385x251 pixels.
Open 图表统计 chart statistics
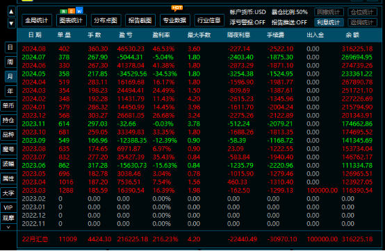[71, 20]
